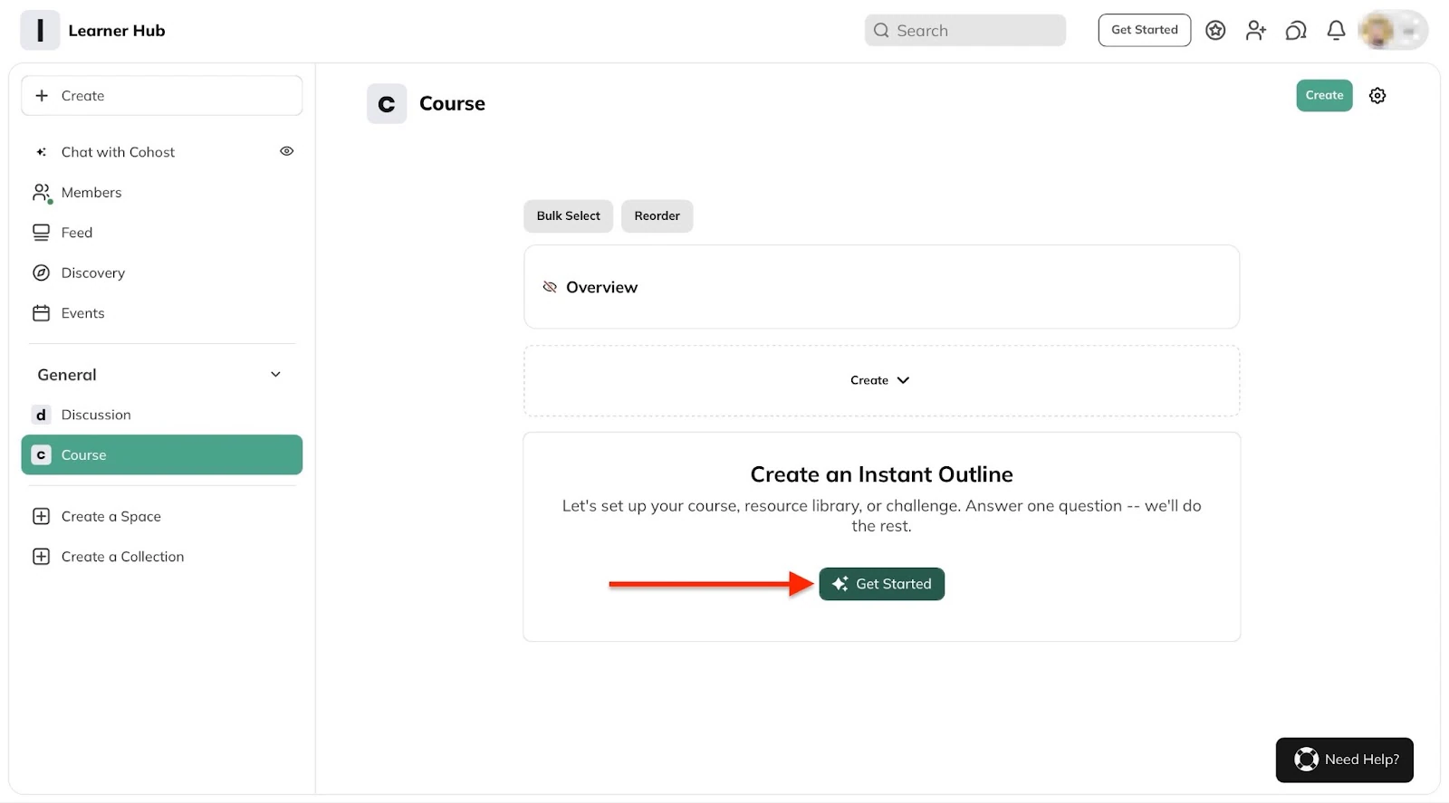This screenshot has width=1449, height=803.
Task: Click the Course space letter icon beside title
Action: pyautogui.click(x=387, y=104)
